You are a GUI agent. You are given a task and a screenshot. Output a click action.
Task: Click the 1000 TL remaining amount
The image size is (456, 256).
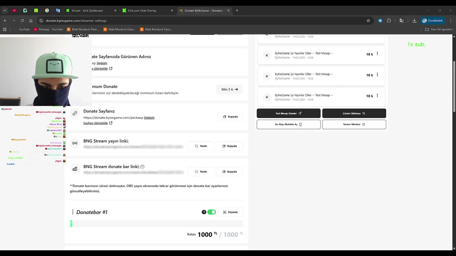pos(207,234)
